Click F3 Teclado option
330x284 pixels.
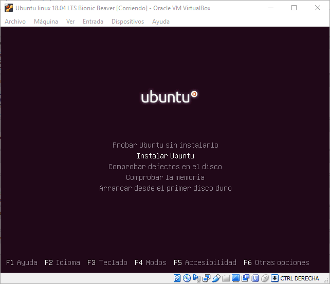(107, 262)
